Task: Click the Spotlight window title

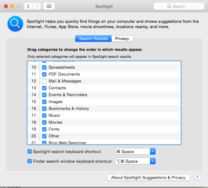Action: 104,6
